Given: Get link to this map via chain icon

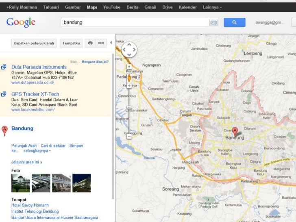Looking at the screenshot, I should (101, 43).
